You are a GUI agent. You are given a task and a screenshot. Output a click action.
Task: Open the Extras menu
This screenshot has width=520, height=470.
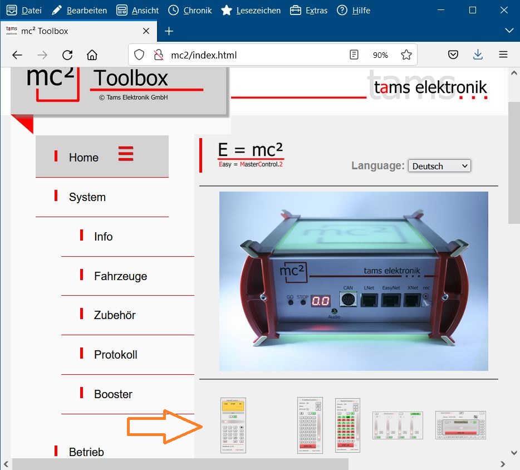pyautogui.click(x=309, y=10)
